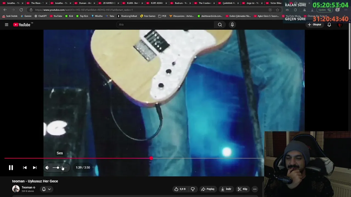View site info via the address bar lock icon
The image size is (351, 197).
coord(31,10)
